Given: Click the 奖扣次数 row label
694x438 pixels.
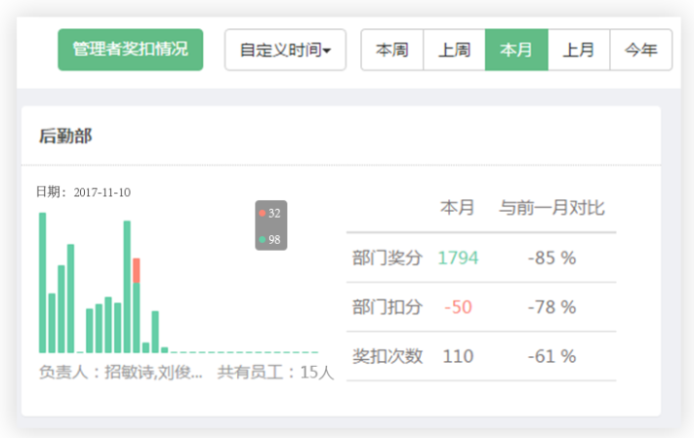Looking at the screenshot, I should (x=388, y=356).
